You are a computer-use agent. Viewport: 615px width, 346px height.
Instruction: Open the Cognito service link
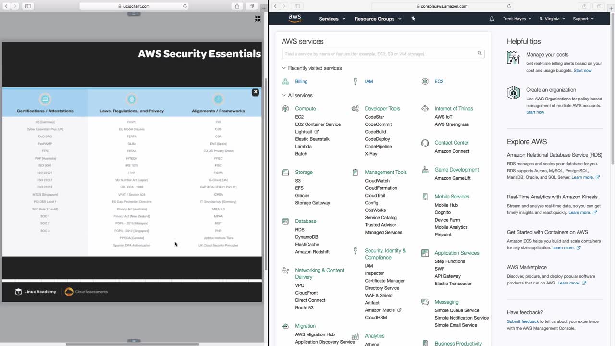pyautogui.click(x=443, y=212)
